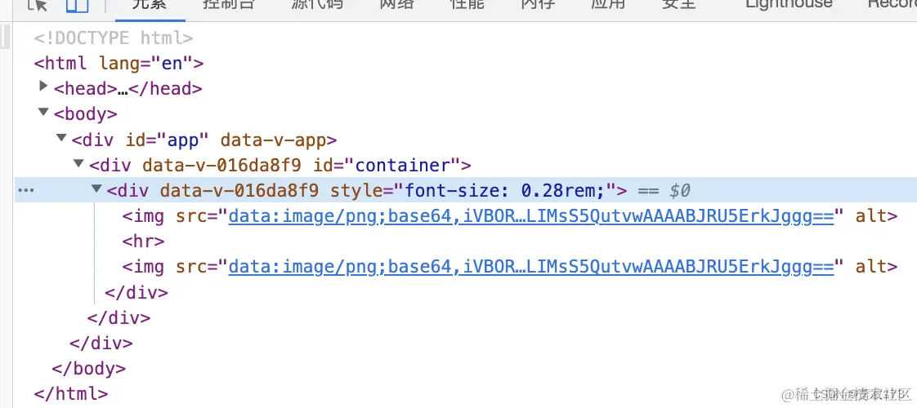Screen dimensions: 917x408
Task: Switch to the 源代码 tab
Action: point(317,3)
